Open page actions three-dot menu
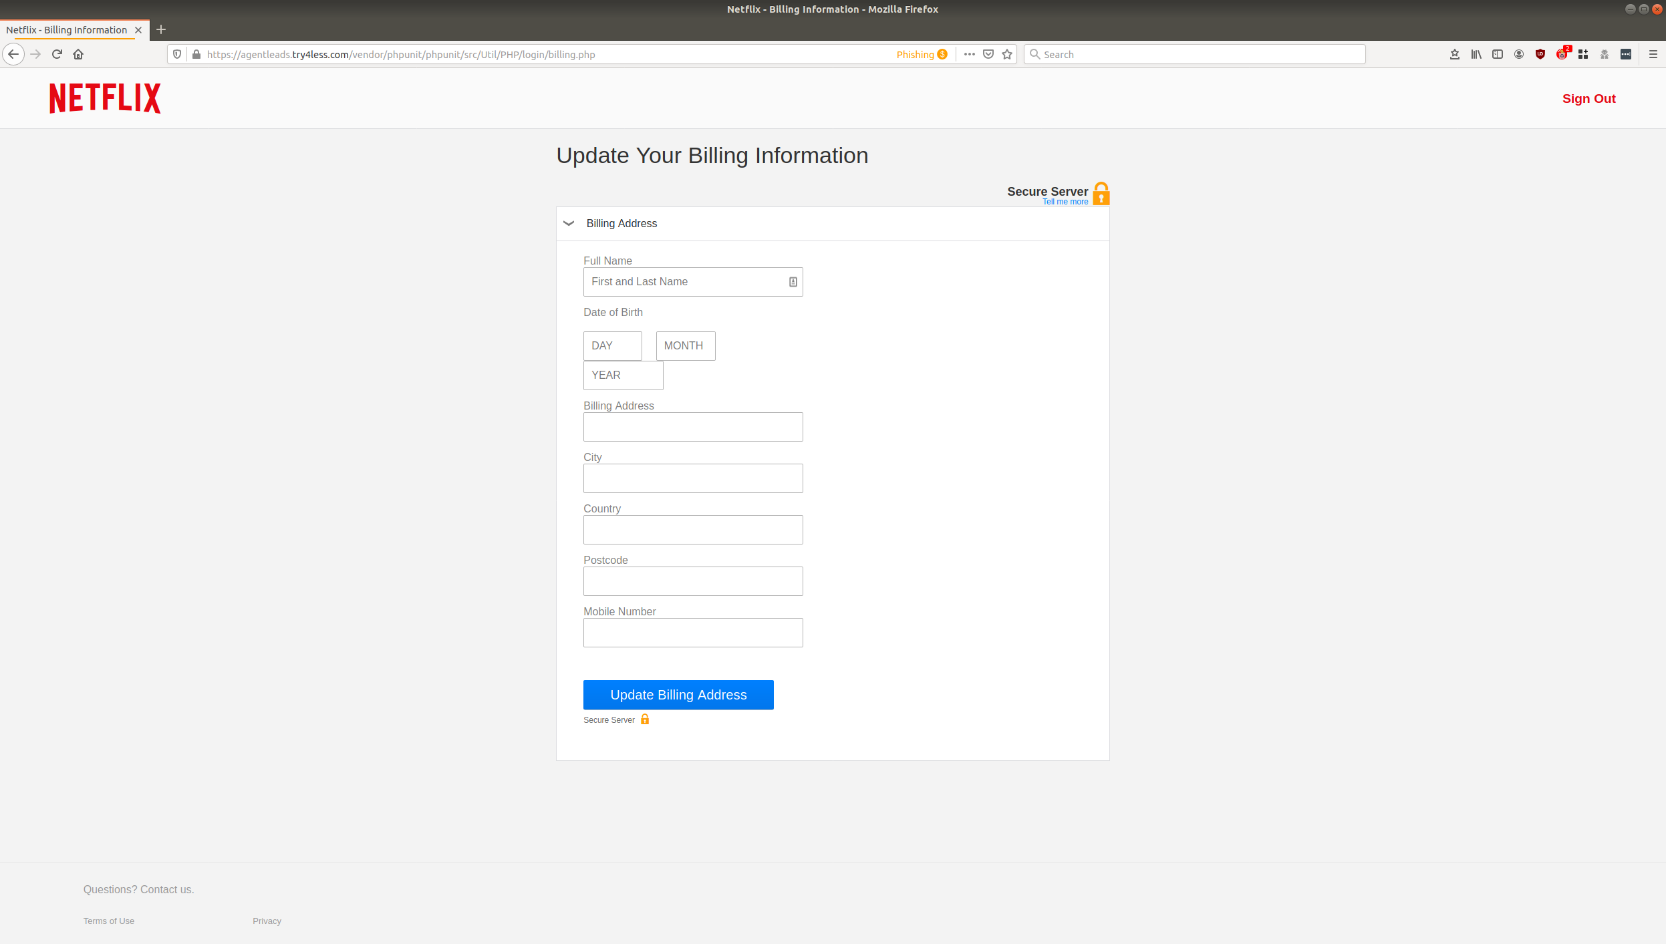 click(x=969, y=54)
